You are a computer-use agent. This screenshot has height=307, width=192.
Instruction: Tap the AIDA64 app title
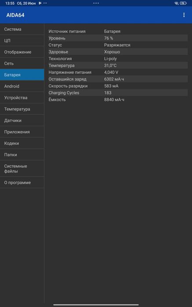click(15, 15)
